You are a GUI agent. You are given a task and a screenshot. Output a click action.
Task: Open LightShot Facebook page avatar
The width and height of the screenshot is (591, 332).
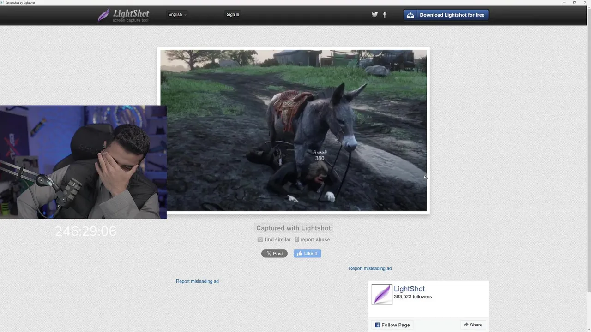(x=382, y=294)
